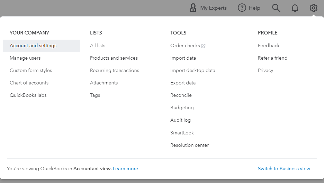Open Help via question mark icon

(242, 8)
